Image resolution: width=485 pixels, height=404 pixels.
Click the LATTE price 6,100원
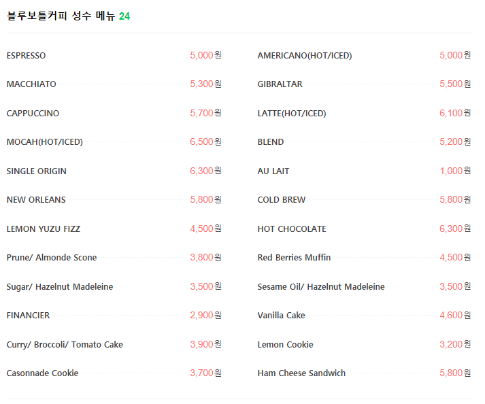(x=455, y=113)
